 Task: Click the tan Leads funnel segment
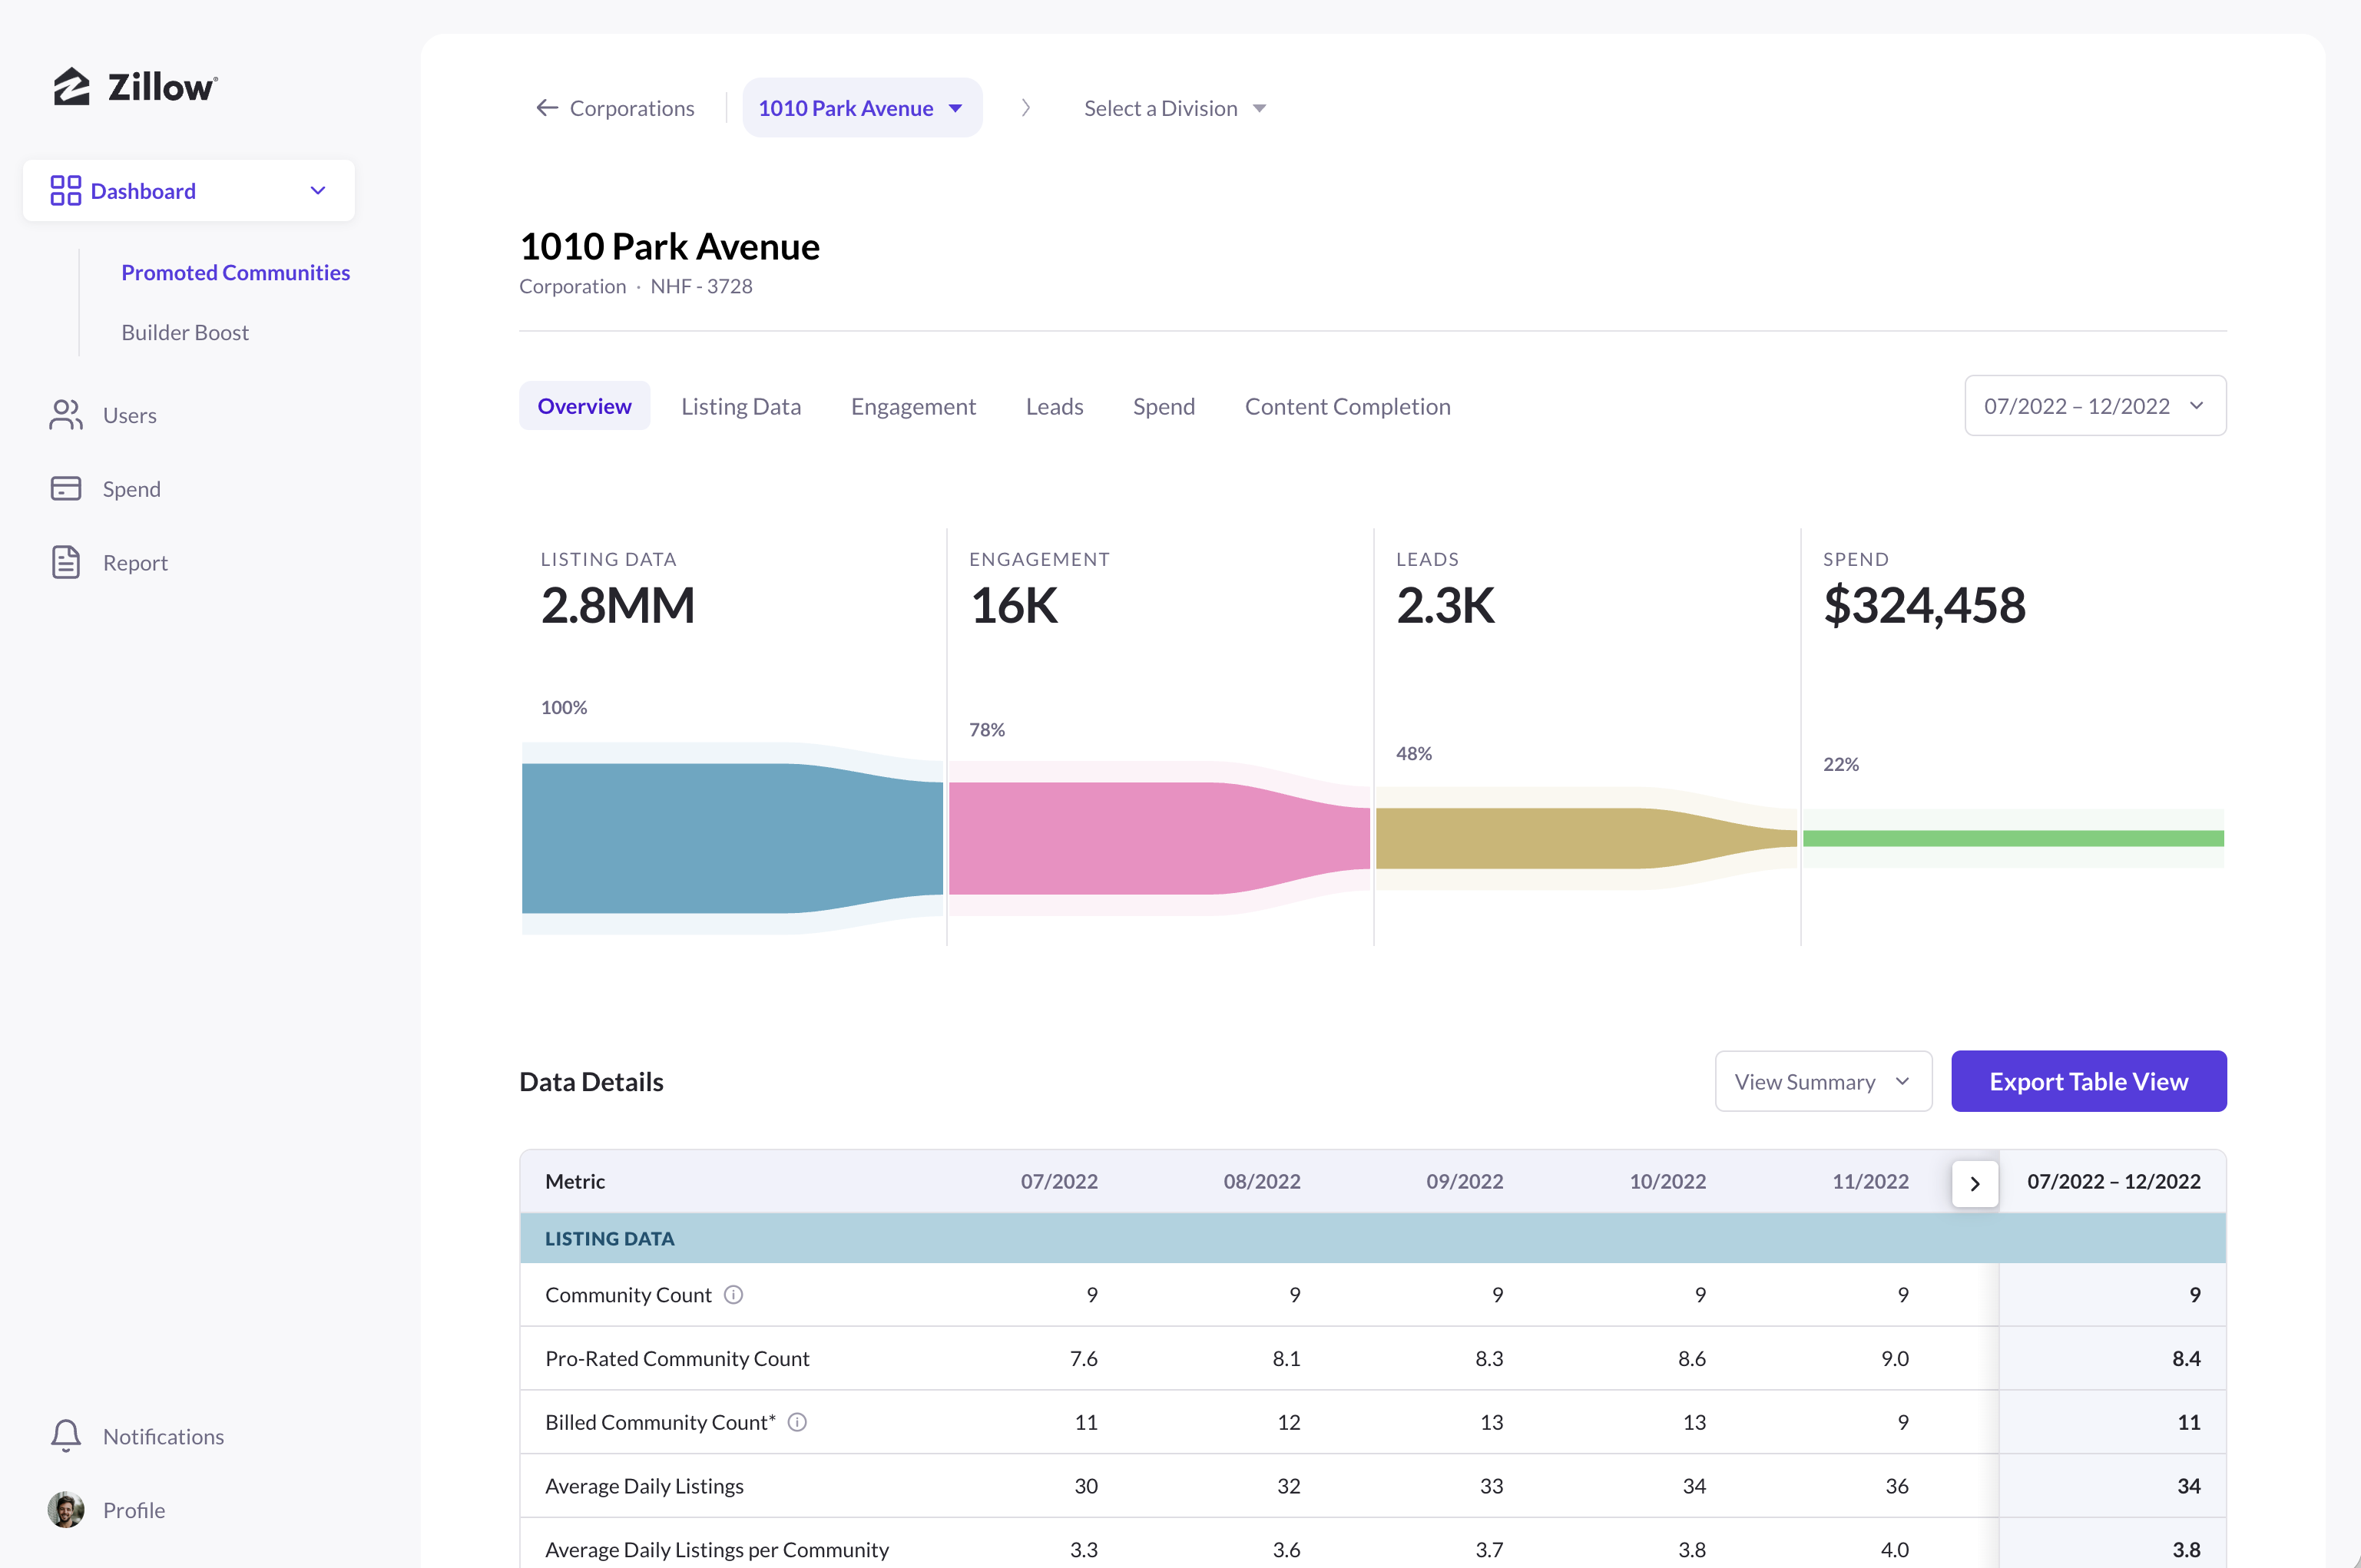(1585, 838)
